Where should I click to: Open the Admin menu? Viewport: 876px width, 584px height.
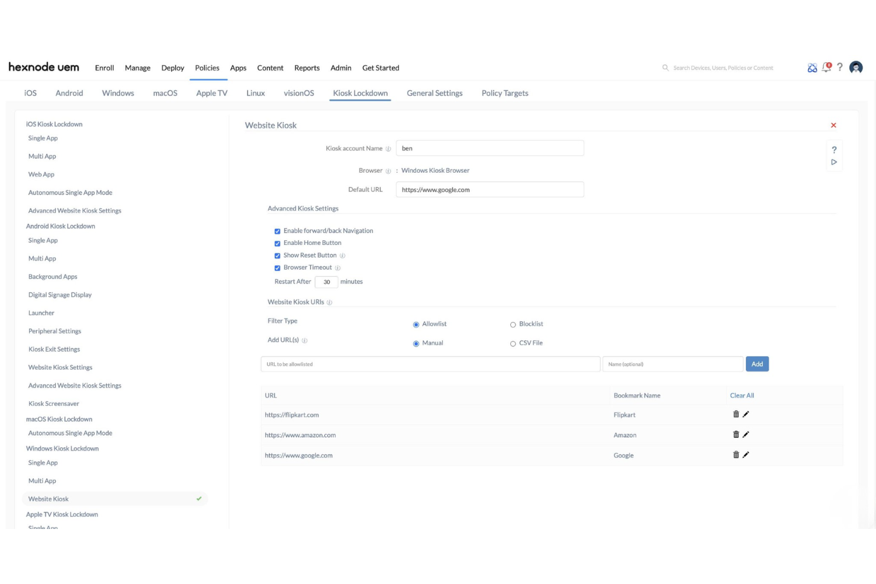(341, 68)
